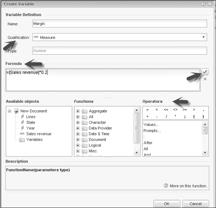Select the Lines dimension object
Viewport: 216px width, 208px height.
tap(31, 117)
